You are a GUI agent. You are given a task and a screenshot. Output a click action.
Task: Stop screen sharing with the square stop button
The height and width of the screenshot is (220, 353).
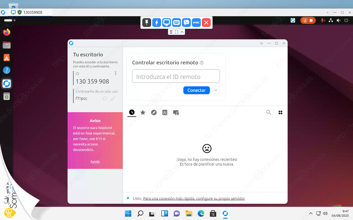point(311,20)
